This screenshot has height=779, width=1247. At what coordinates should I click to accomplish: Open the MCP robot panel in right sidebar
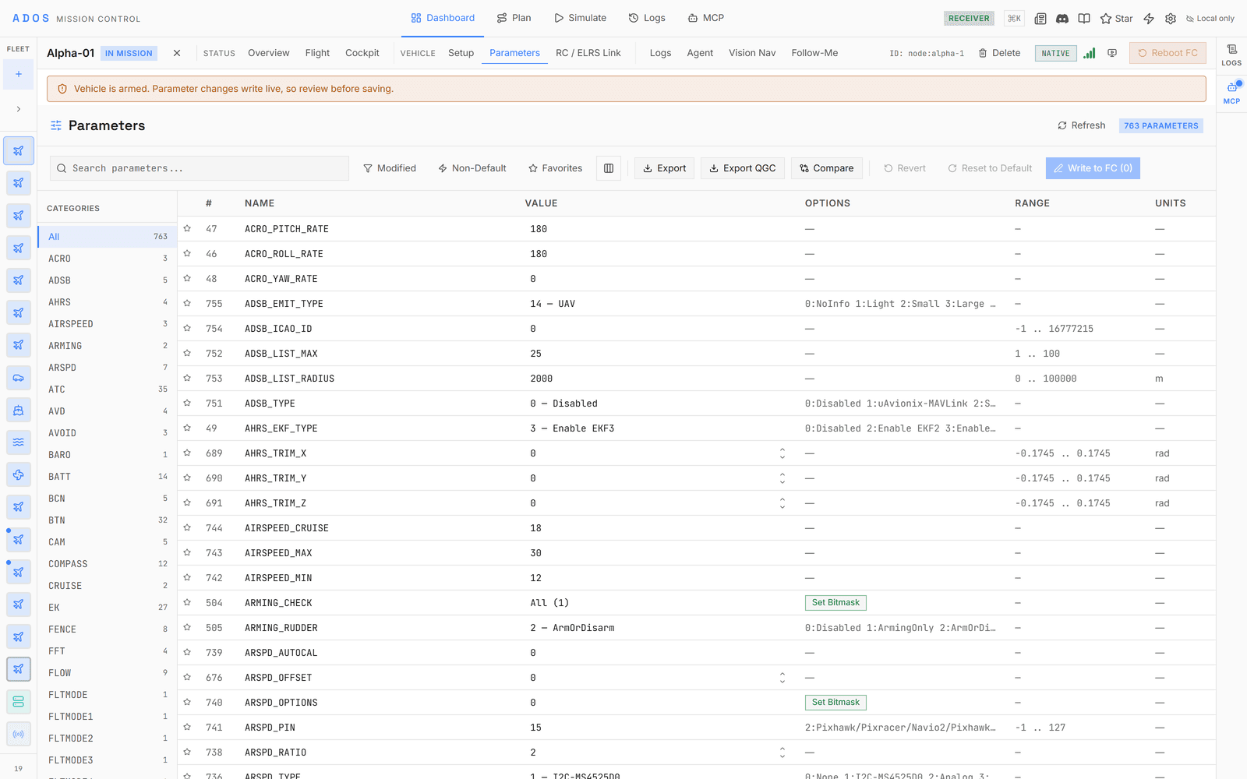tap(1231, 93)
